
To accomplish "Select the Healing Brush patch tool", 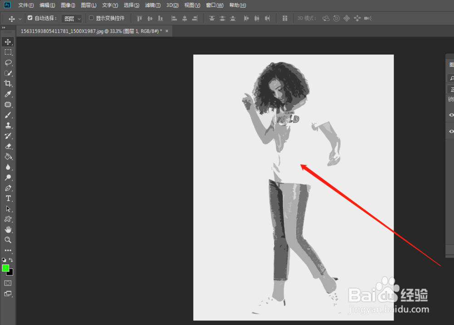I will tap(8, 104).
